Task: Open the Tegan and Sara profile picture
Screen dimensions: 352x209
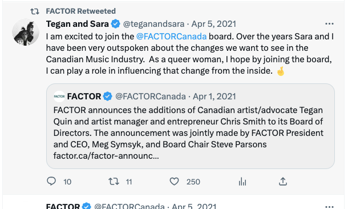Action: (x=26, y=32)
